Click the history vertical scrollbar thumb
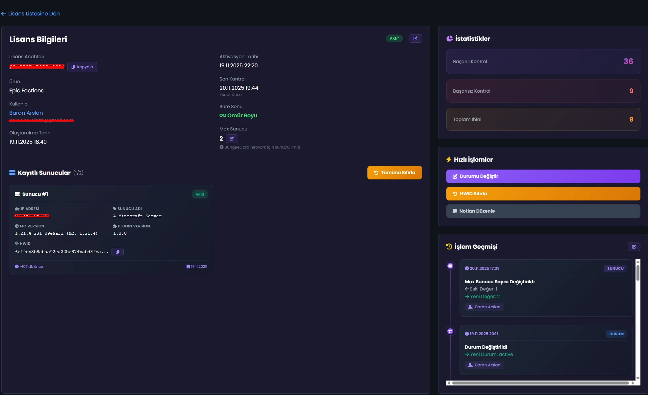 point(638,273)
